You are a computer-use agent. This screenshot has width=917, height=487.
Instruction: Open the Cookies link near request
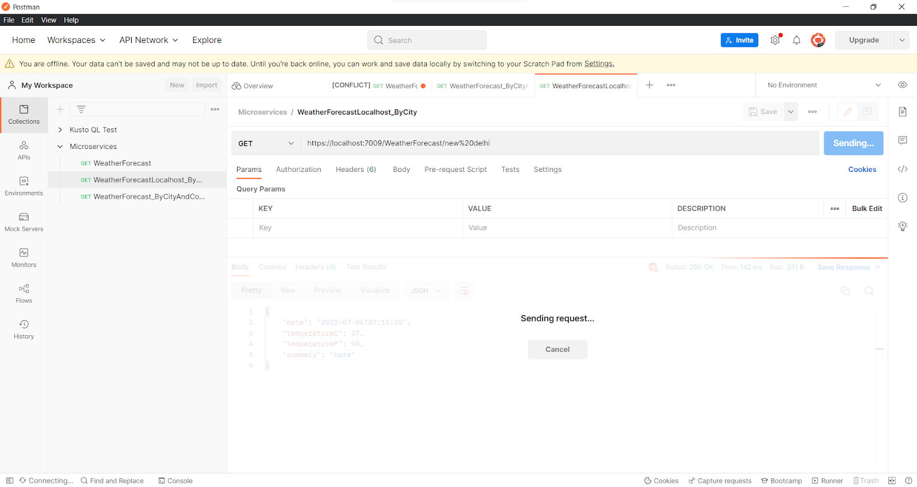coord(862,170)
